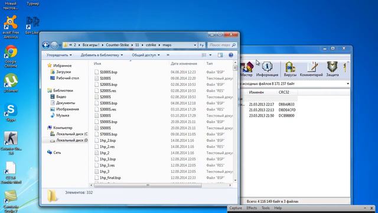
Task: Open the Effects menu in Camtasia recorder
Action: tap(252, 208)
